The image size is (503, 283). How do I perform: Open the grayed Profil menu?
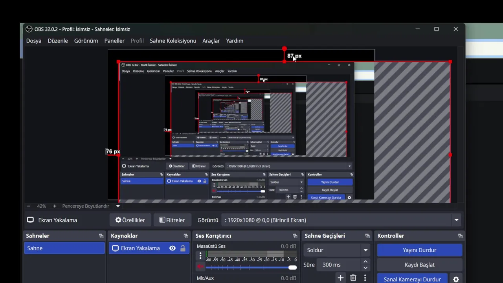pyautogui.click(x=137, y=41)
